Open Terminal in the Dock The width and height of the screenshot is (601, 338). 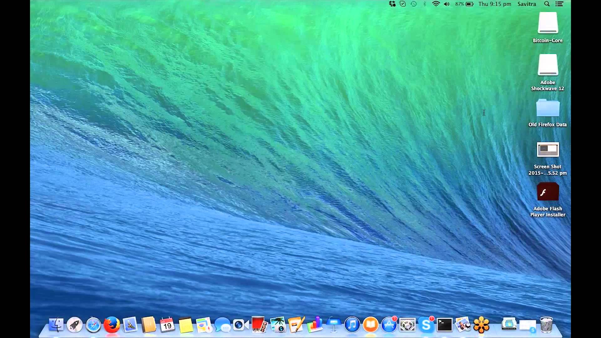tap(444, 325)
